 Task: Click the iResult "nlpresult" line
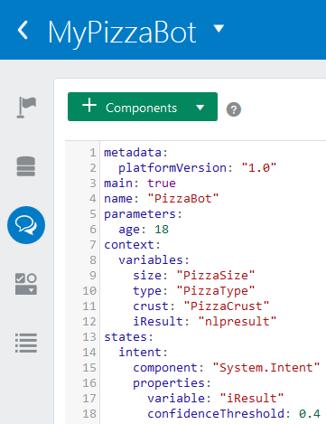pyautogui.click(x=205, y=321)
